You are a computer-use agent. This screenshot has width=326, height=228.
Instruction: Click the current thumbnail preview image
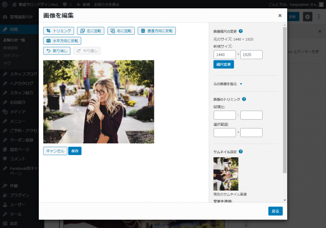point(226,174)
